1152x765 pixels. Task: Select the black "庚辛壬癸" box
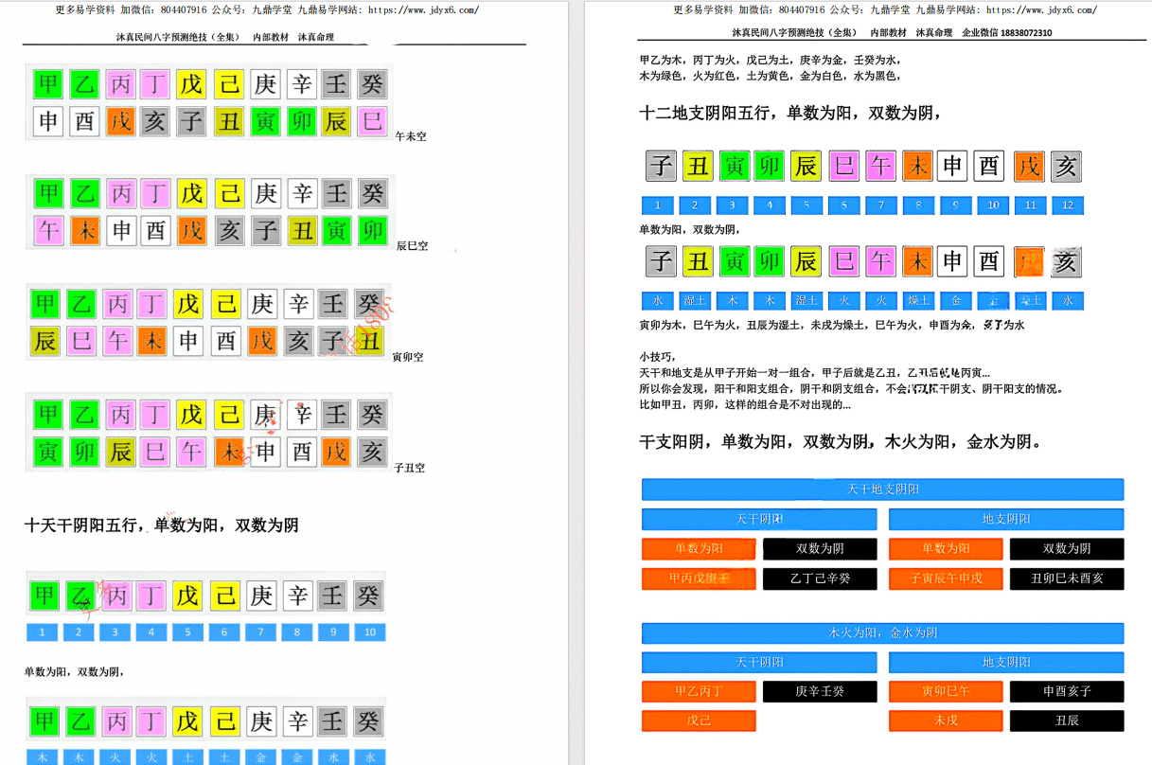(820, 692)
